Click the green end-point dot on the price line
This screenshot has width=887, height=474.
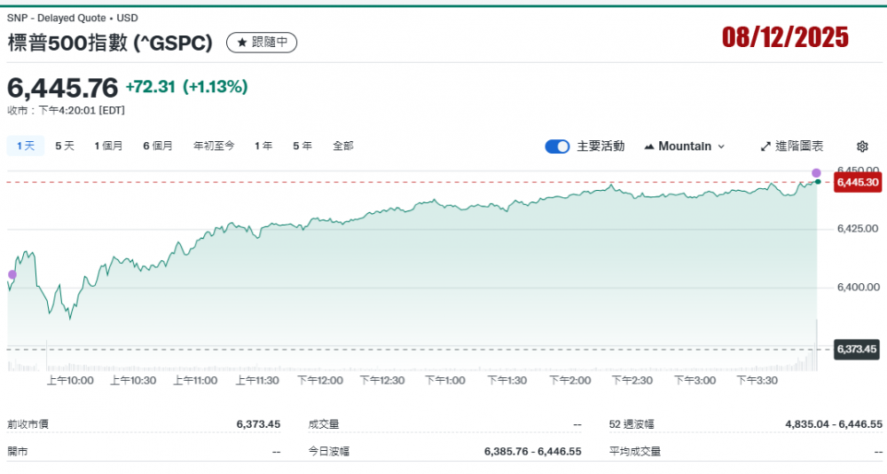(x=817, y=182)
